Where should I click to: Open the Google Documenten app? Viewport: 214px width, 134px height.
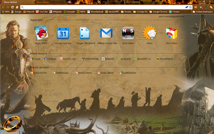coord(85,33)
